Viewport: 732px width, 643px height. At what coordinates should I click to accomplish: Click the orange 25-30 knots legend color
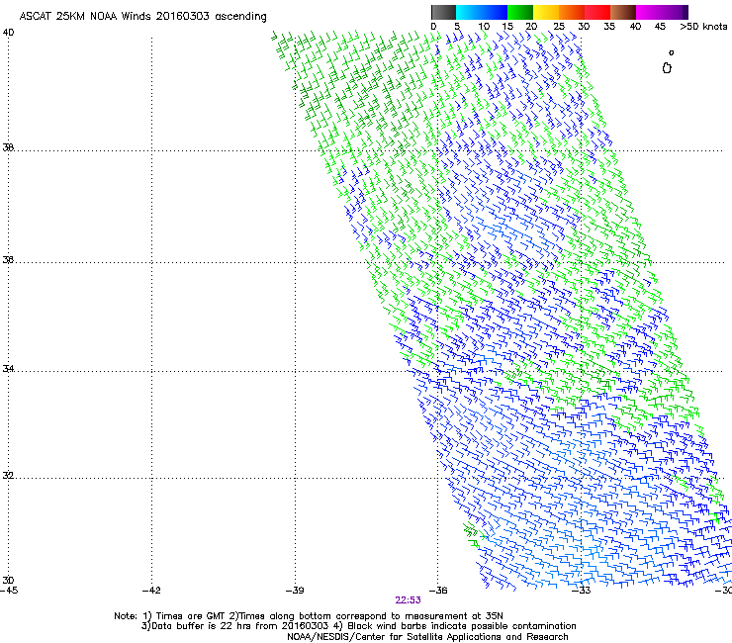click(572, 12)
